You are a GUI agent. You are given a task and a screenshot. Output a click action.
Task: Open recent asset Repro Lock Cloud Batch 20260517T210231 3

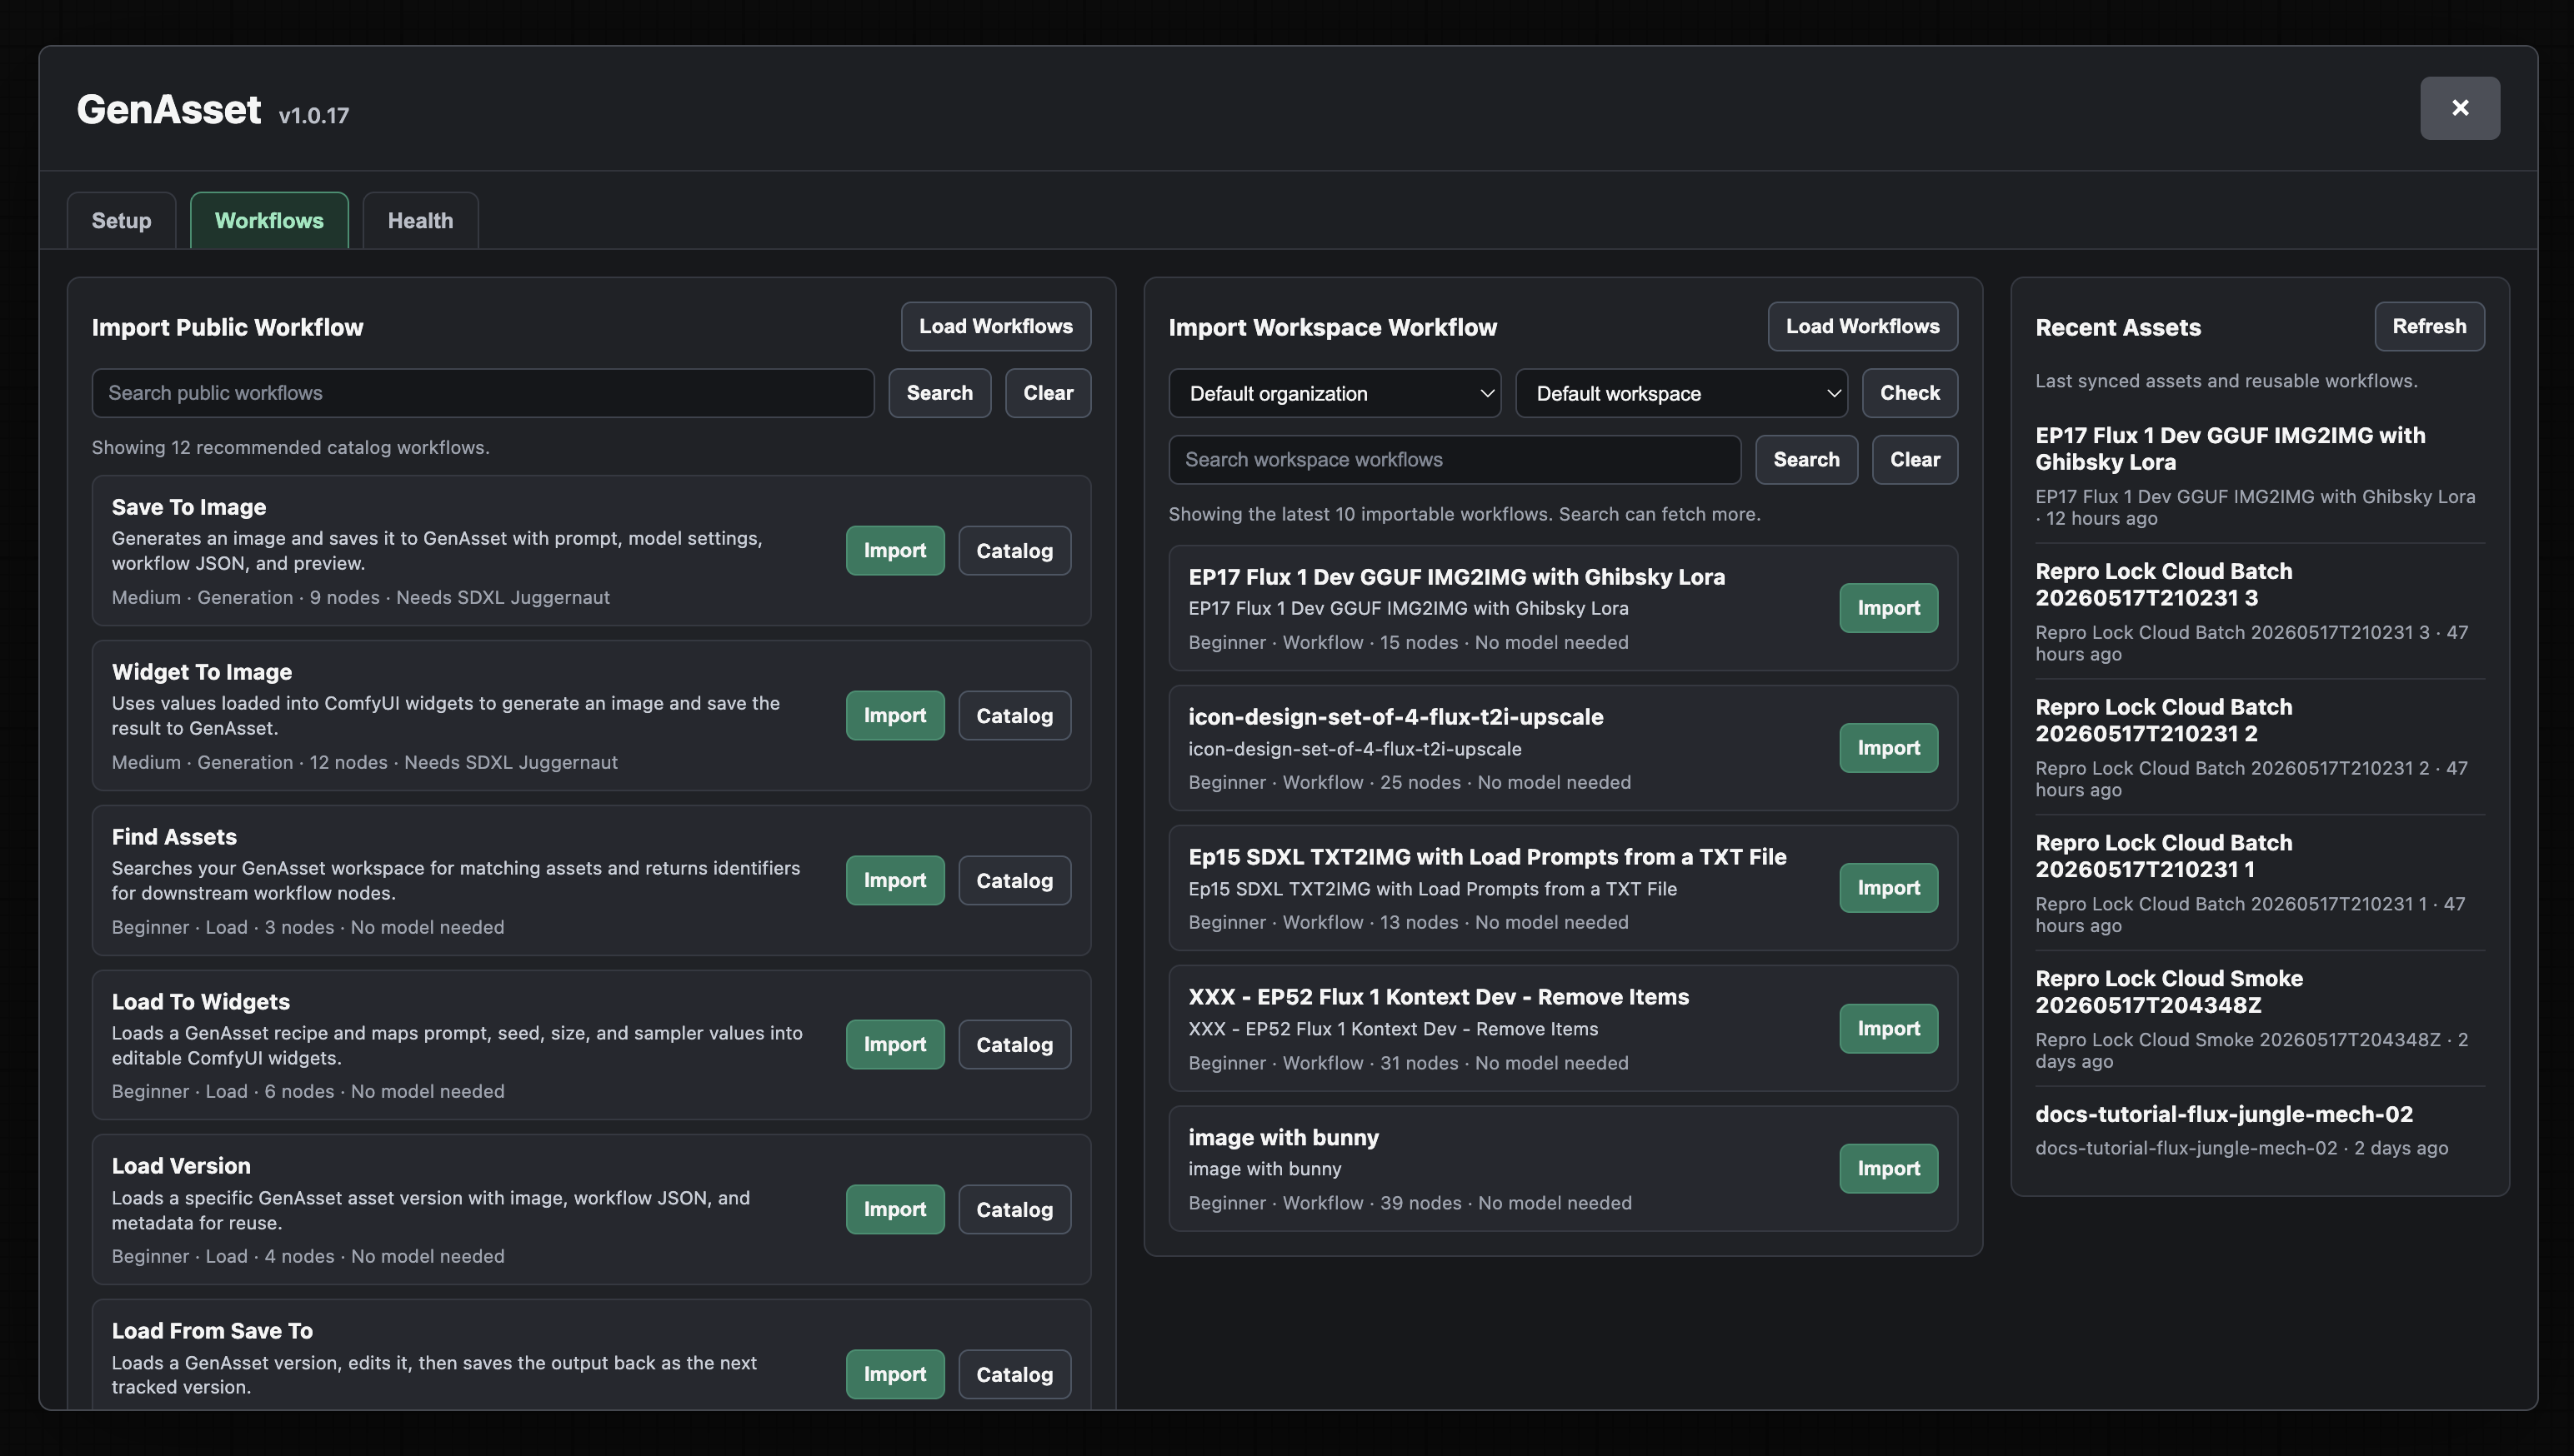(x=2259, y=612)
